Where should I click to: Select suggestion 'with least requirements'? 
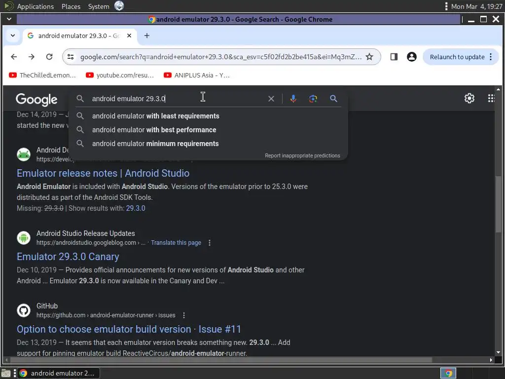208,116
